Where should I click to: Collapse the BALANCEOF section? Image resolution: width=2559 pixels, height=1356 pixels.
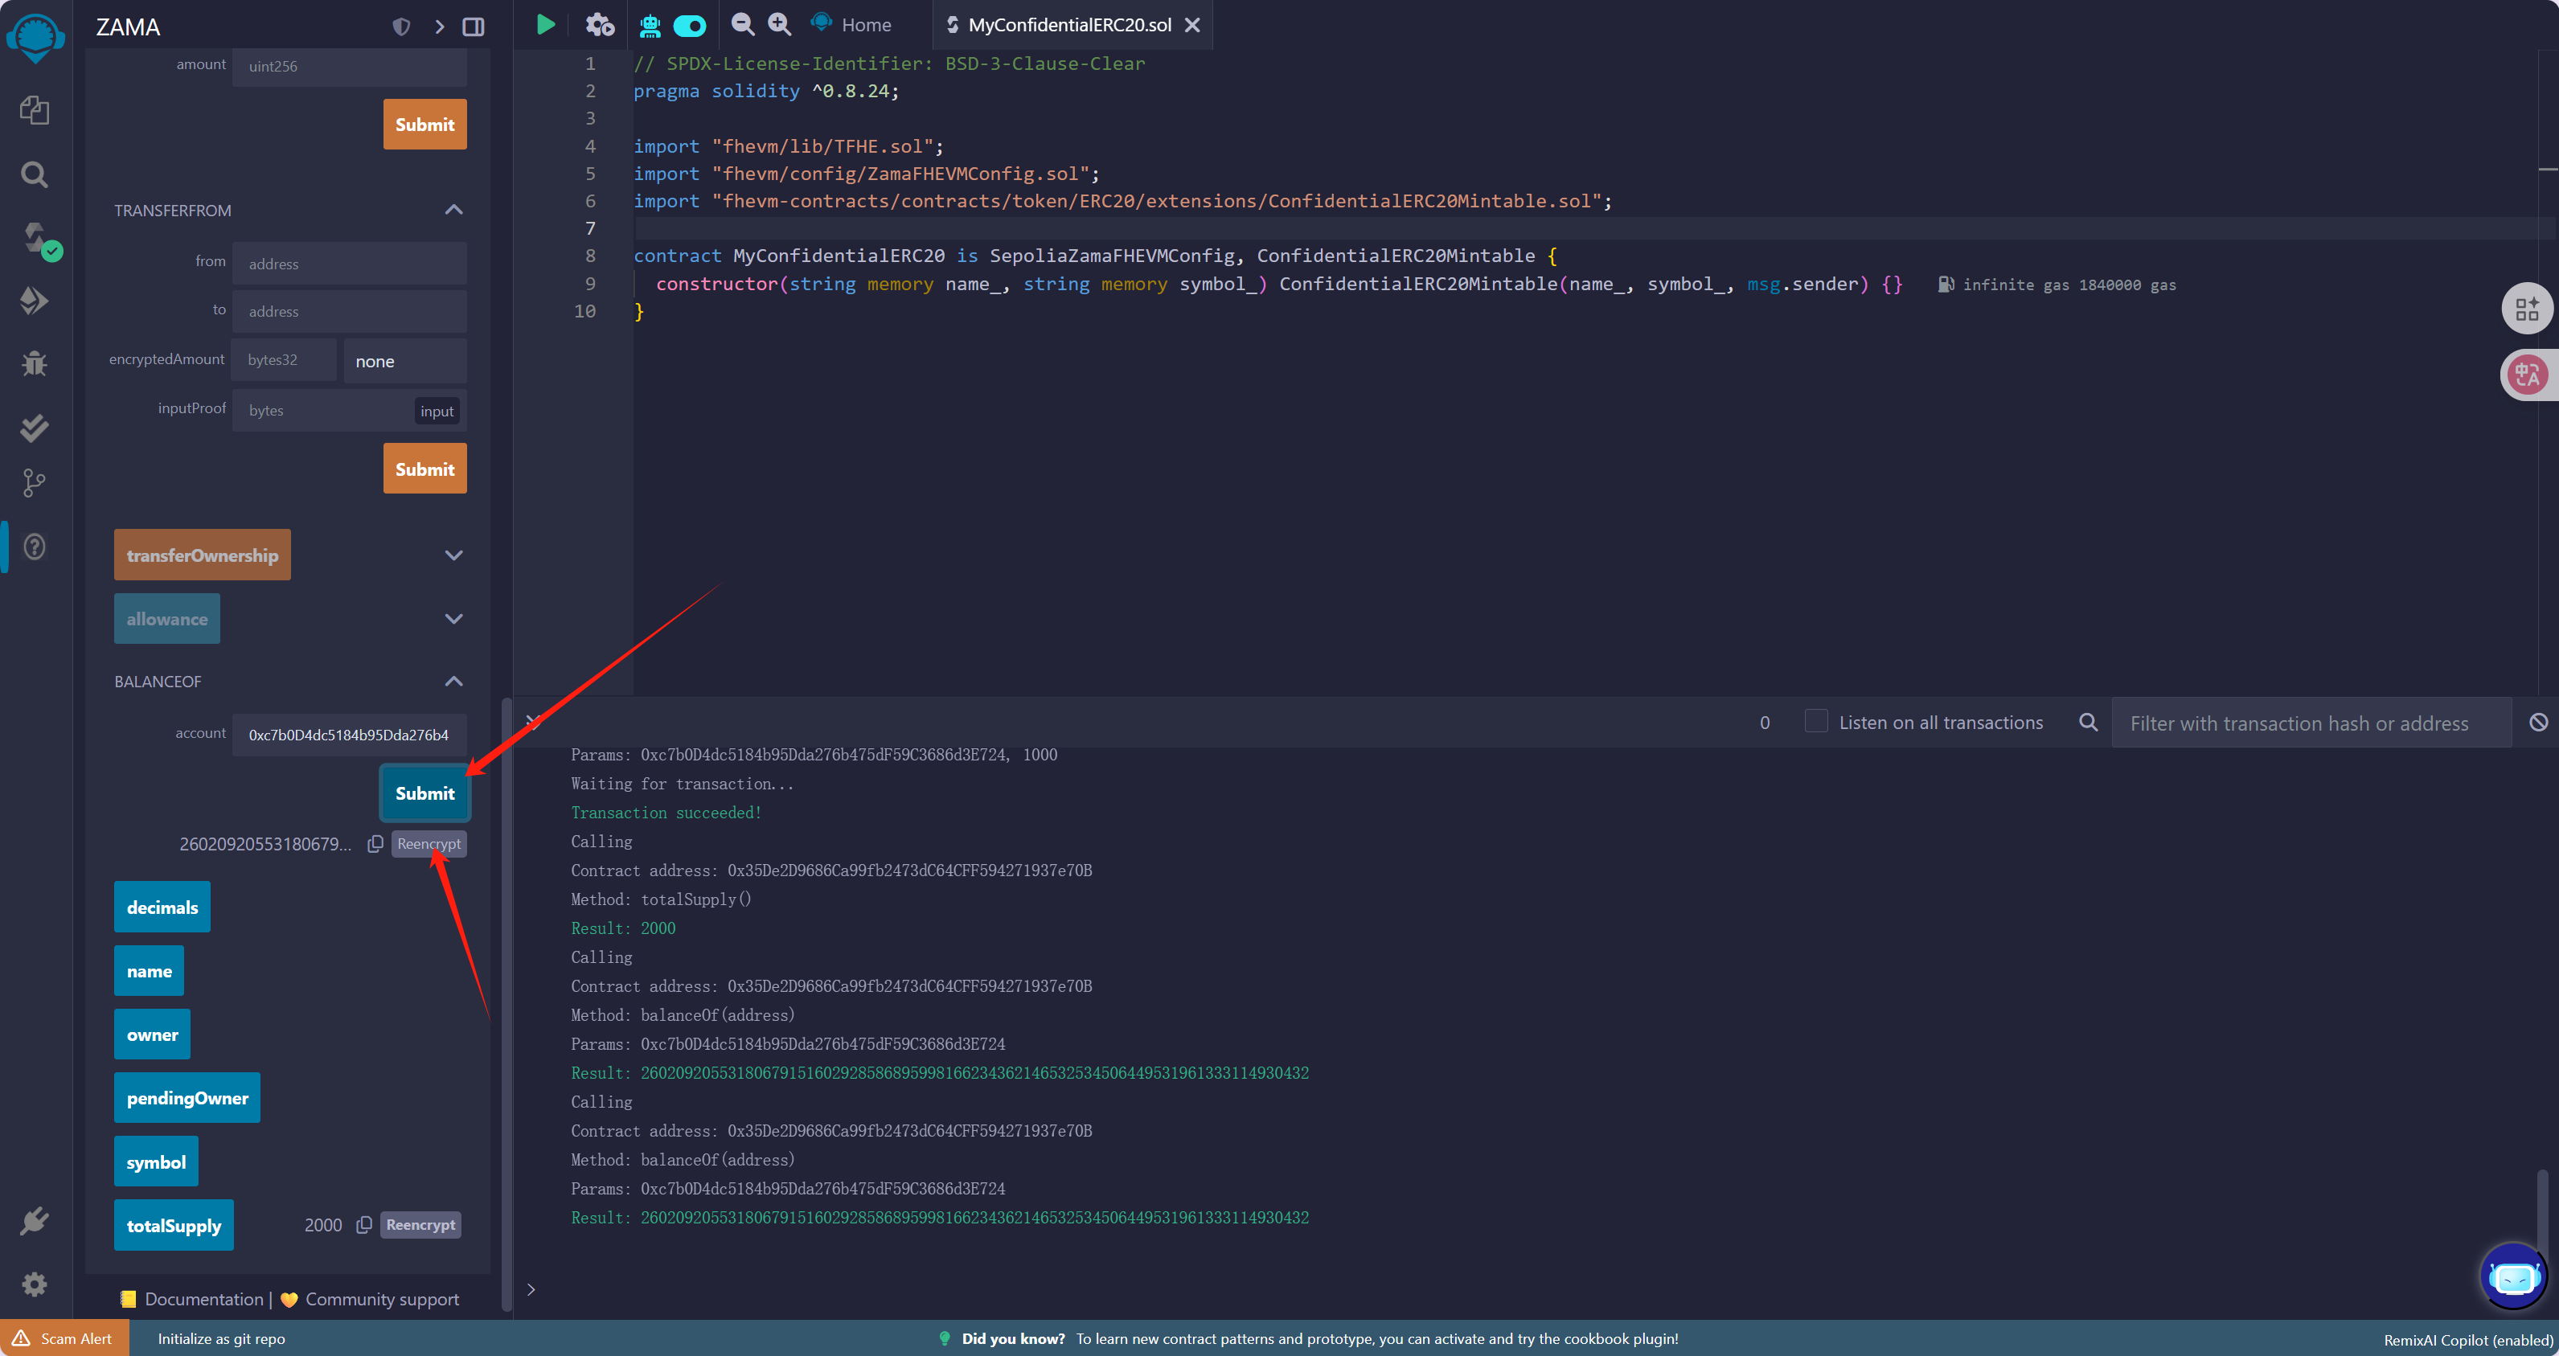[454, 682]
